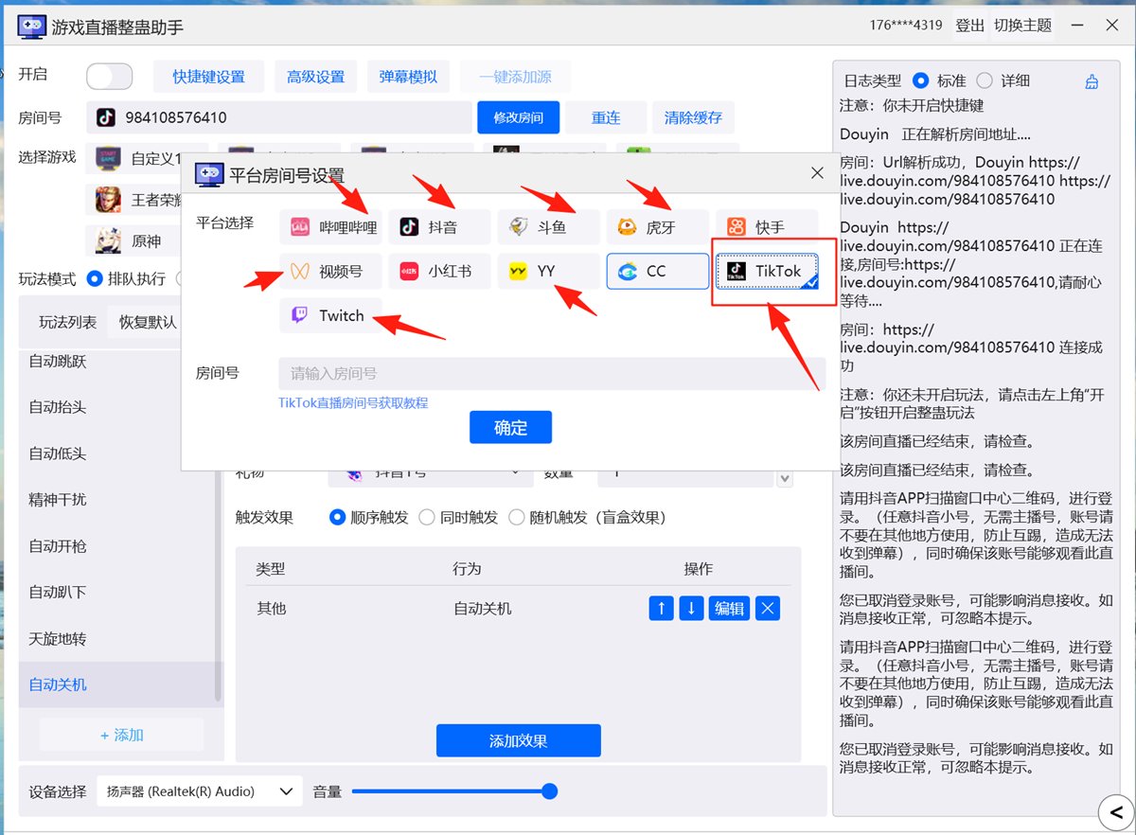1136x835 pixels.
Task: Click 恢复默认 in the play list
Action: (148, 322)
